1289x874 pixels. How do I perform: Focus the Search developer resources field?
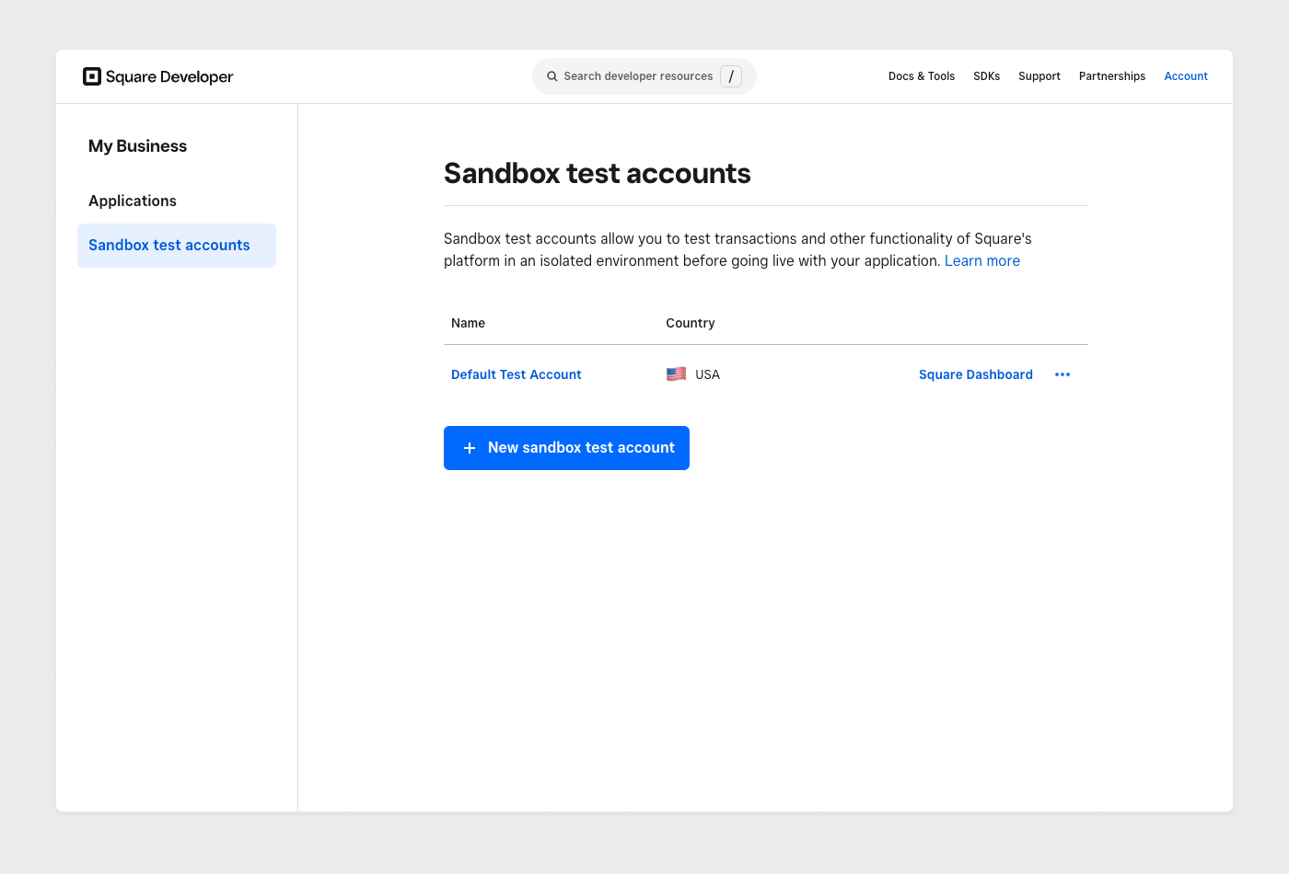point(644,76)
